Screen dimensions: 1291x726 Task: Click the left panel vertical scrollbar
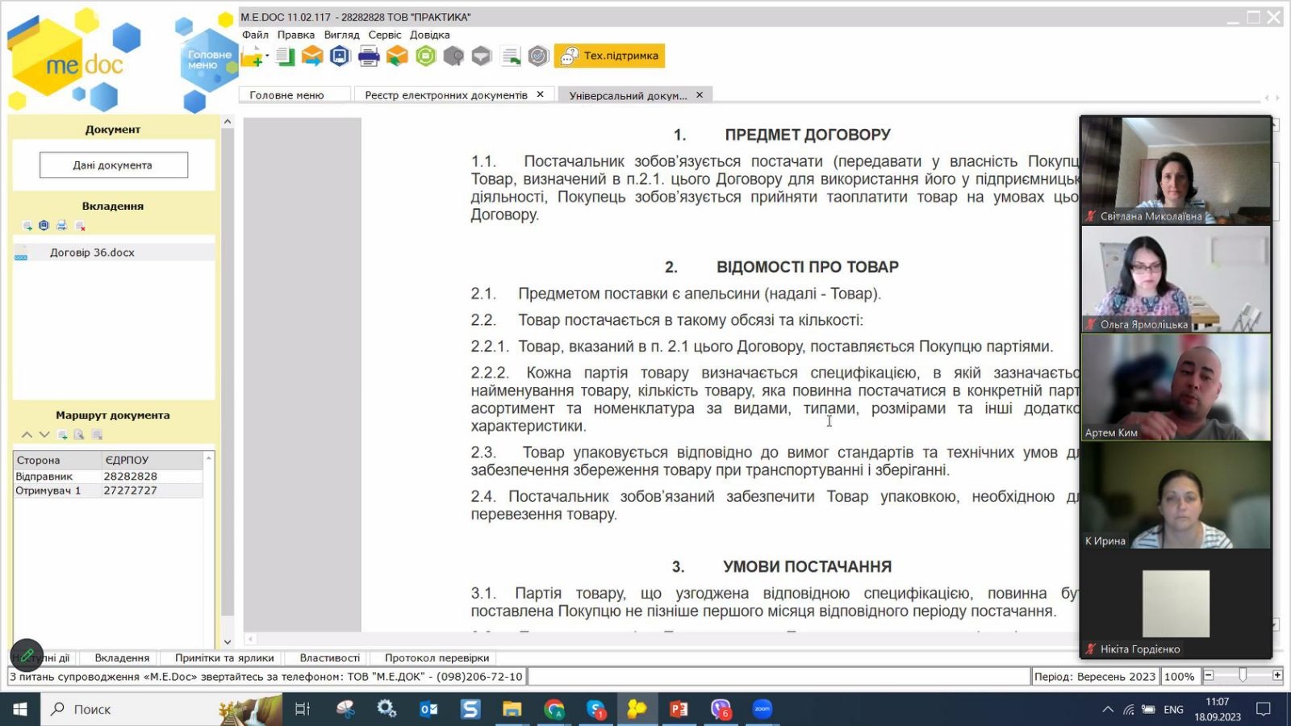click(x=228, y=383)
